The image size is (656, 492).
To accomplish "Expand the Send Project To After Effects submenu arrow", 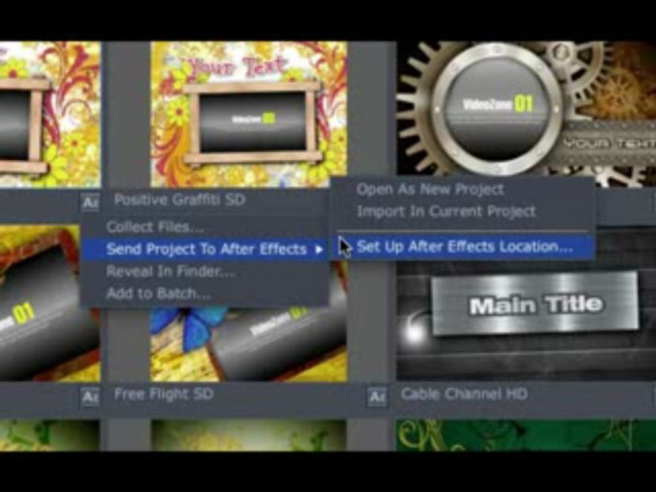I will pyautogui.click(x=319, y=250).
